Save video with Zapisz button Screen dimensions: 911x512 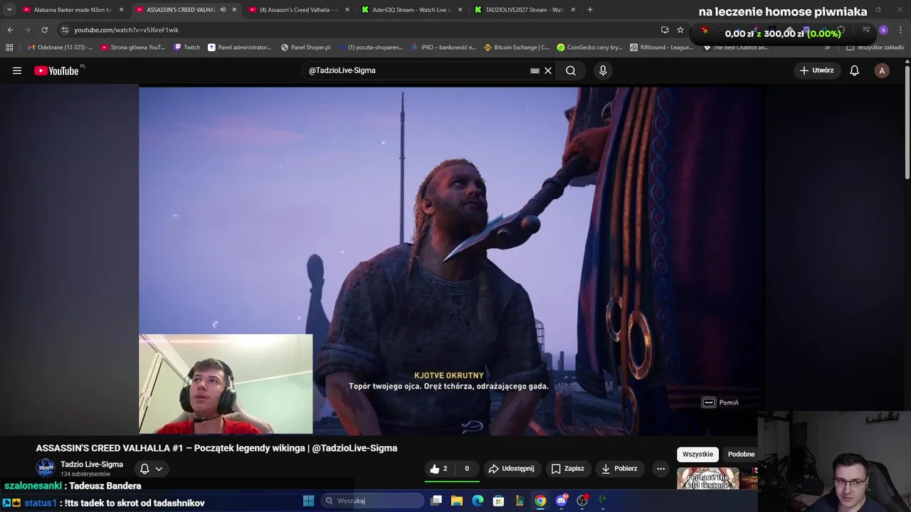pos(568,469)
